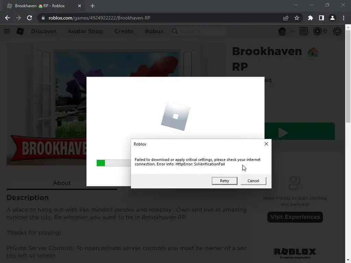Viewport: 351px width, 263px height.
Task: Click the search magnifier icon
Action: (x=174, y=31)
